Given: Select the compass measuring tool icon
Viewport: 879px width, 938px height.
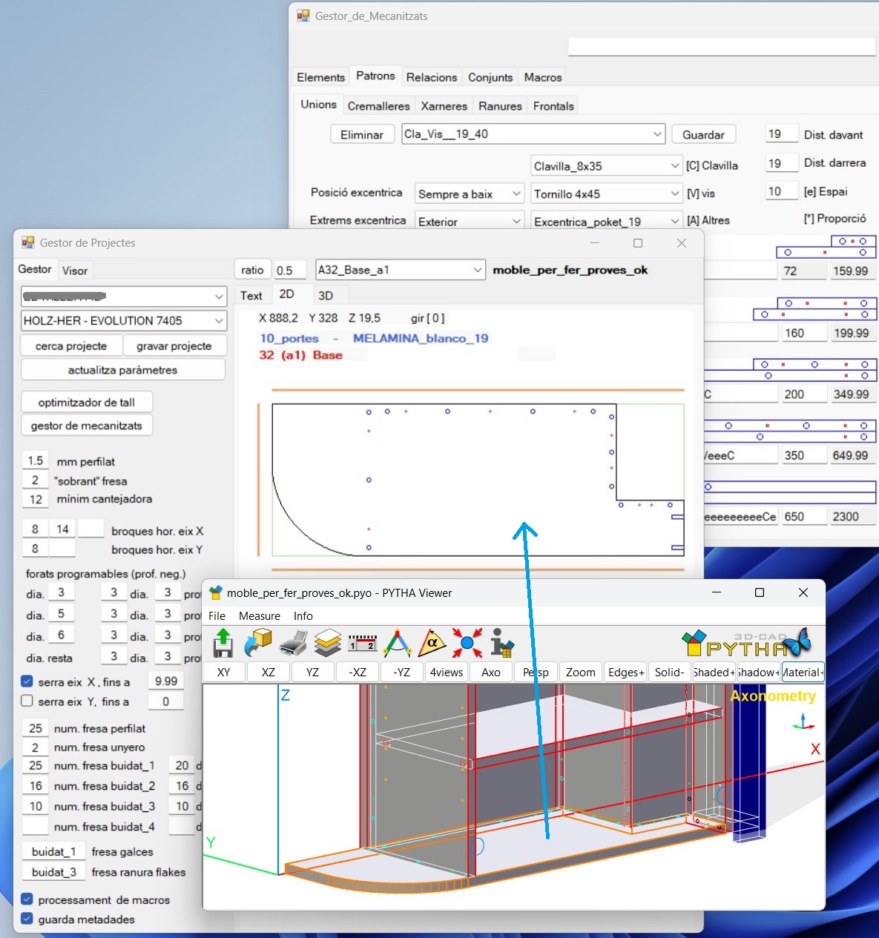Looking at the screenshot, I should [398, 643].
